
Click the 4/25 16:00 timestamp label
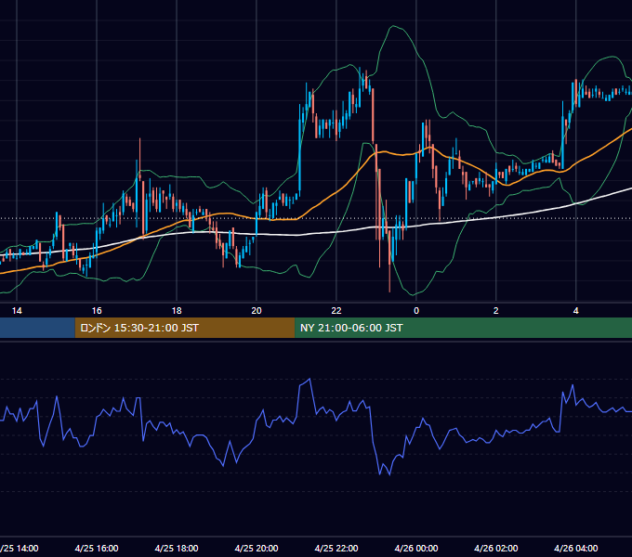click(x=97, y=548)
